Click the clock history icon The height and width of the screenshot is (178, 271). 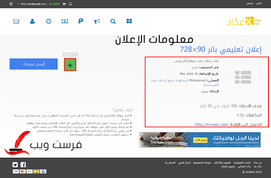49,22
